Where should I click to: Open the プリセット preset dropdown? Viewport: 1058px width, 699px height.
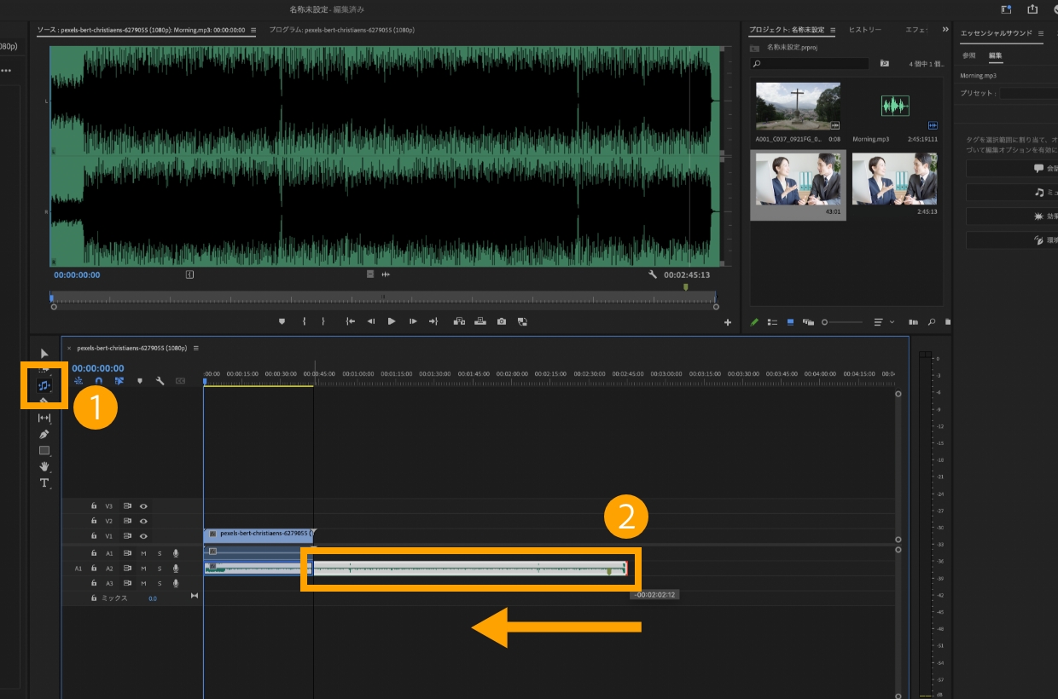click(1029, 93)
